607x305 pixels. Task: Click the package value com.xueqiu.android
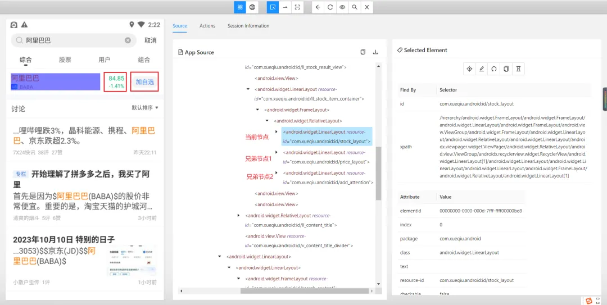click(x=460, y=238)
